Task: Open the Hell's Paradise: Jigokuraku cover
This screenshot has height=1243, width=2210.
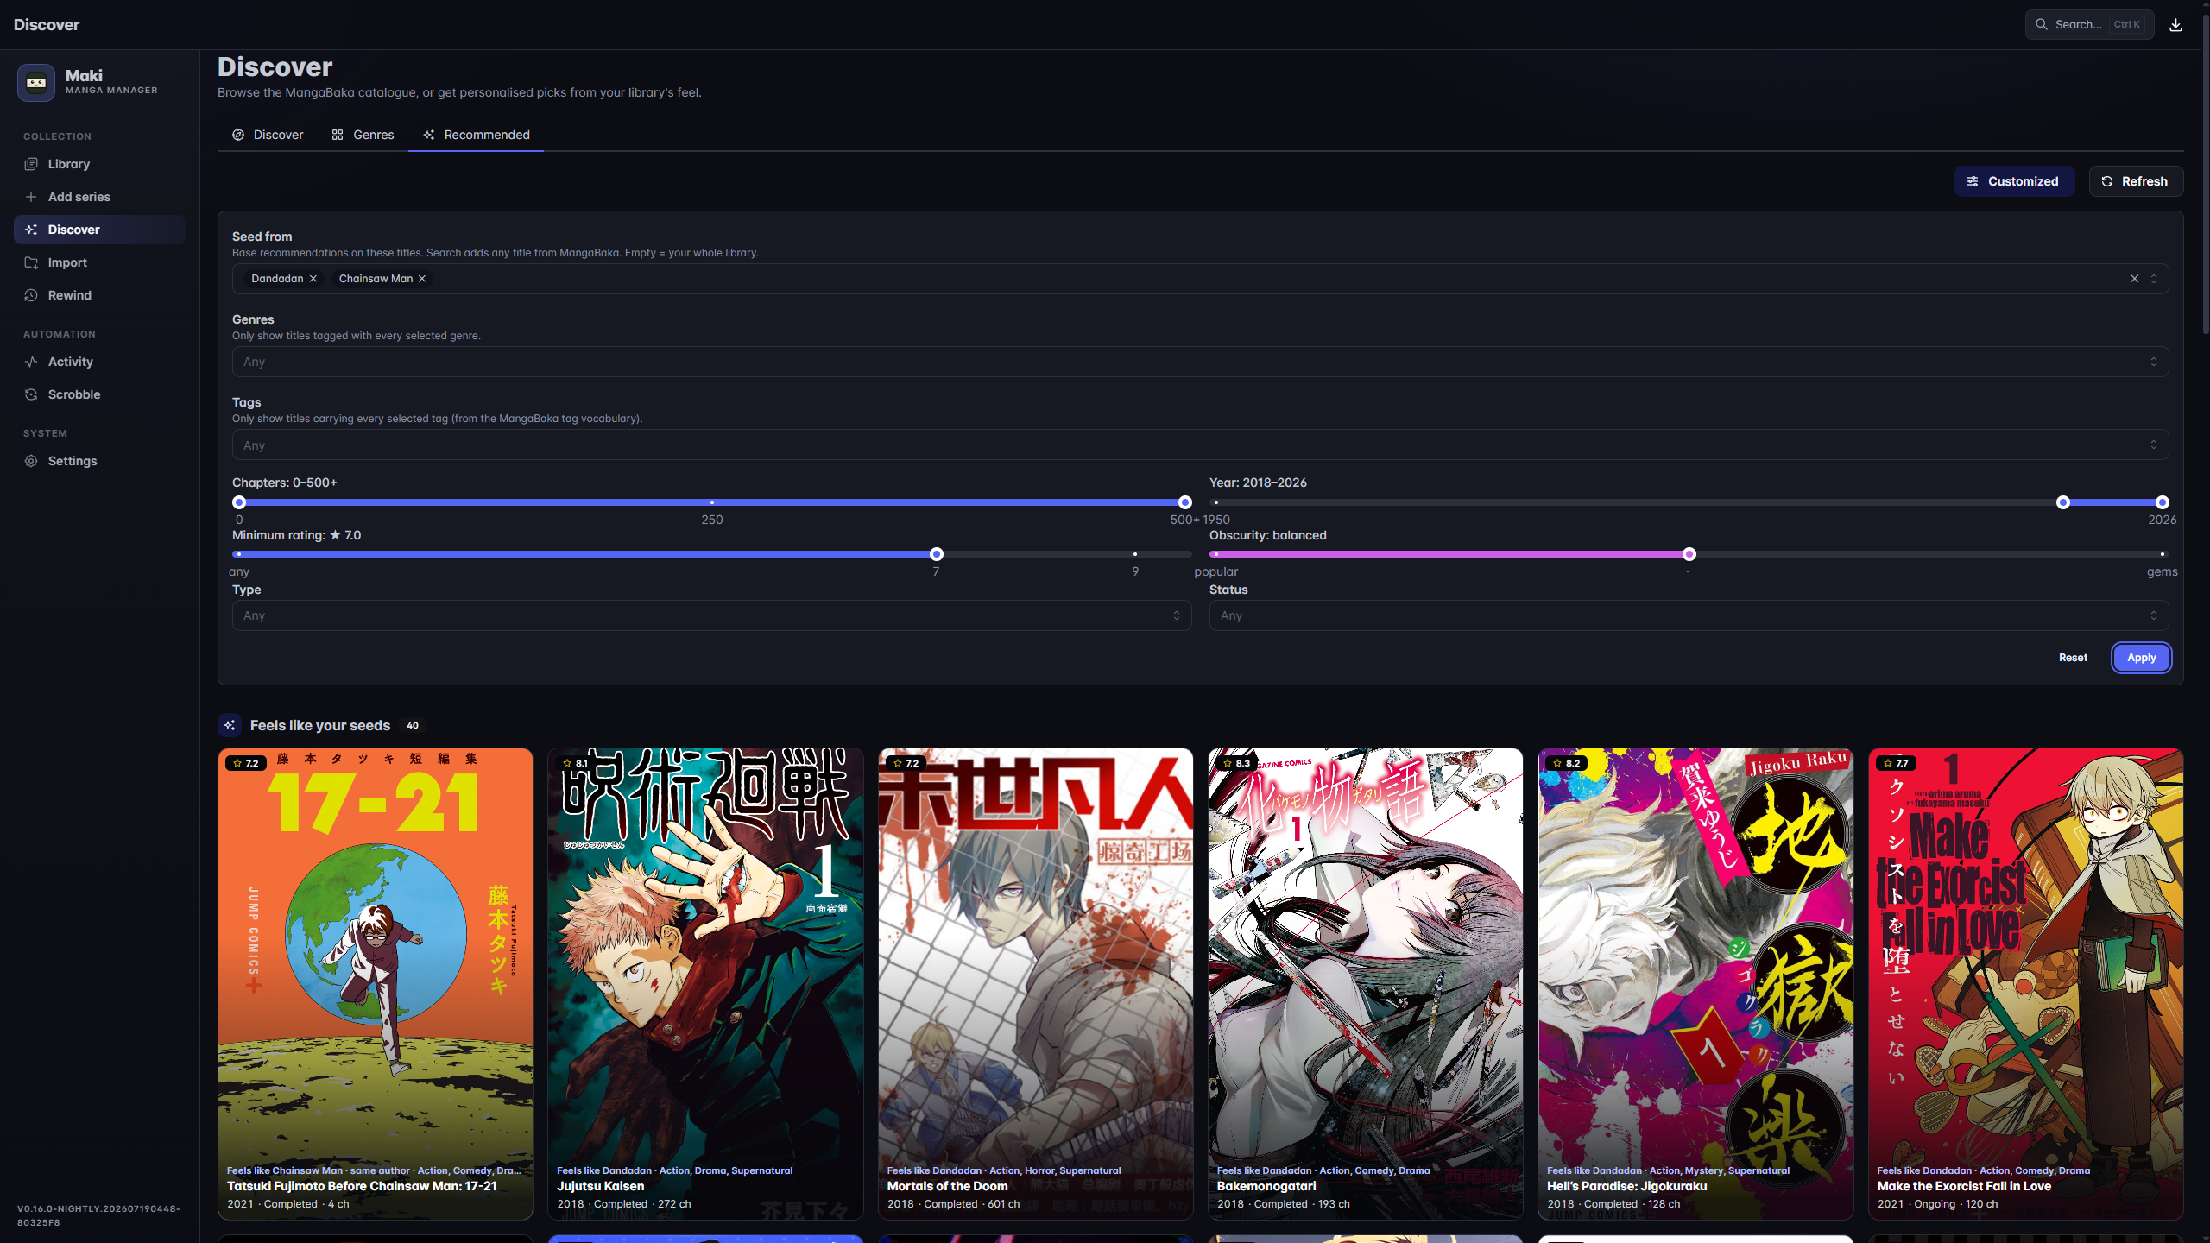Action: pos(1695,984)
